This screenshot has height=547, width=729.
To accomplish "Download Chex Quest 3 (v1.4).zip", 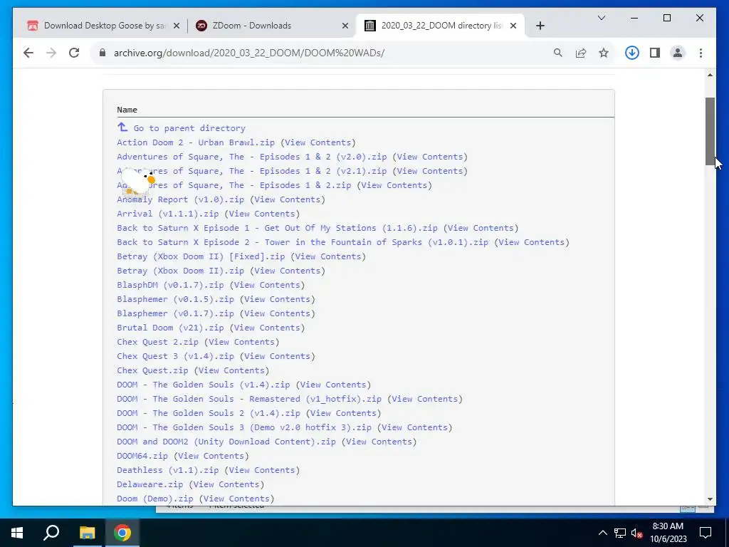I will point(175,356).
